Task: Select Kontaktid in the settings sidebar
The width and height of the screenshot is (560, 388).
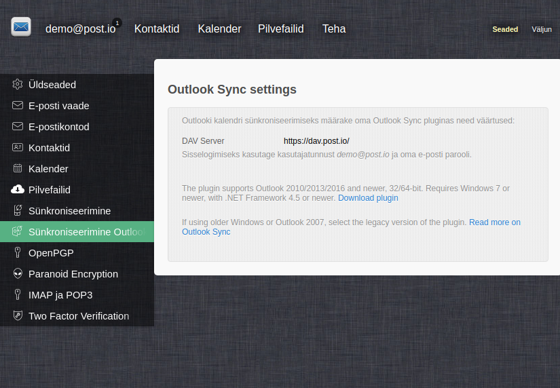Action: [x=77, y=148]
